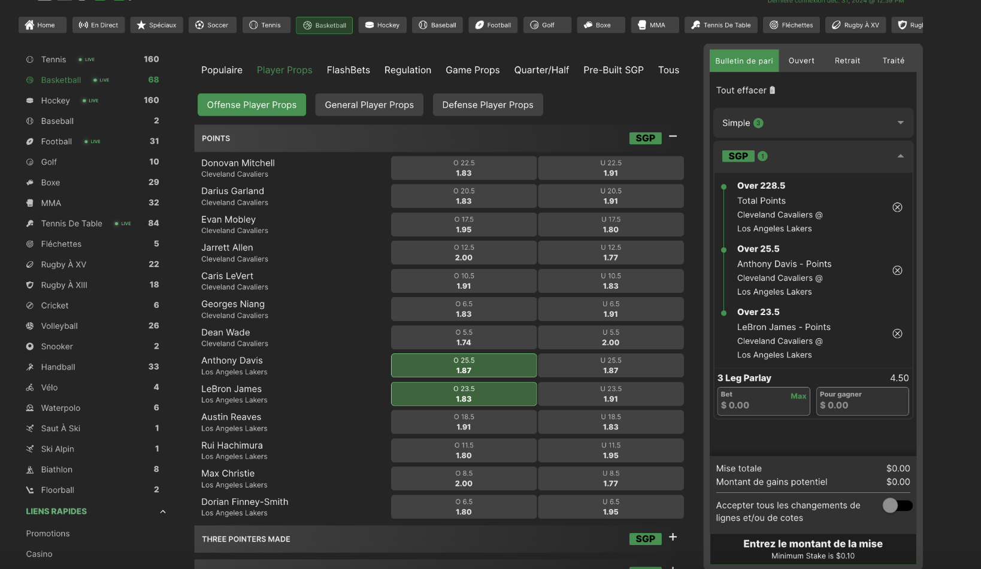
Task: Collapse the Liens Rapides section
Action: (162, 512)
